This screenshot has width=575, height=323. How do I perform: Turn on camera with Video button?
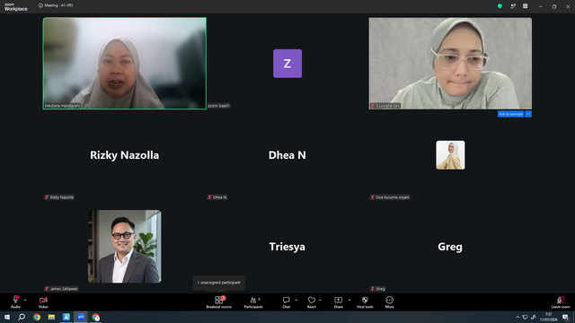coord(43,302)
